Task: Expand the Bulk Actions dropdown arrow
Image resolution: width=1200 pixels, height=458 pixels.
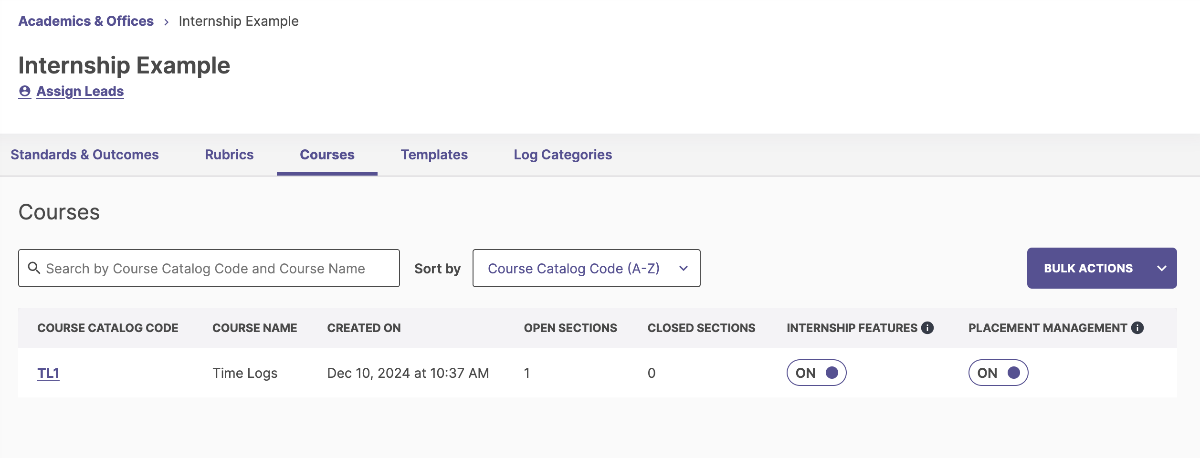Action: [x=1162, y=268]
